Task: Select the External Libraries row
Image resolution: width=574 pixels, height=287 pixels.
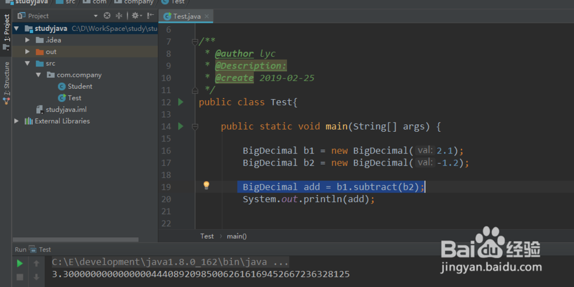Action: click(85, 121)
